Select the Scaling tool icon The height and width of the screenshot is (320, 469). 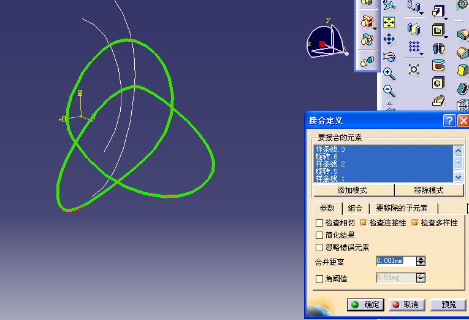click(x=414, y=69)
